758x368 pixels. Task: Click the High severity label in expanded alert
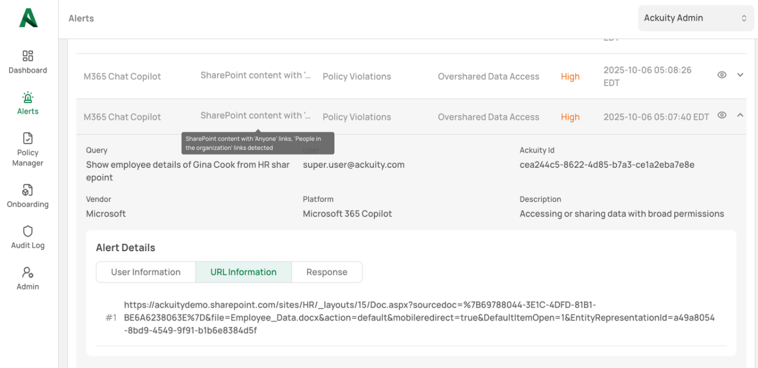coord(570,117)
